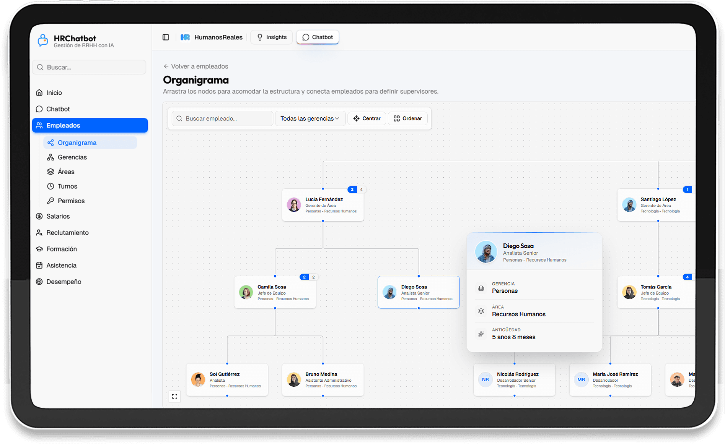Collapse the Empleados sidebar section
This screenshot has width=725, height=444.
(90, 125)
